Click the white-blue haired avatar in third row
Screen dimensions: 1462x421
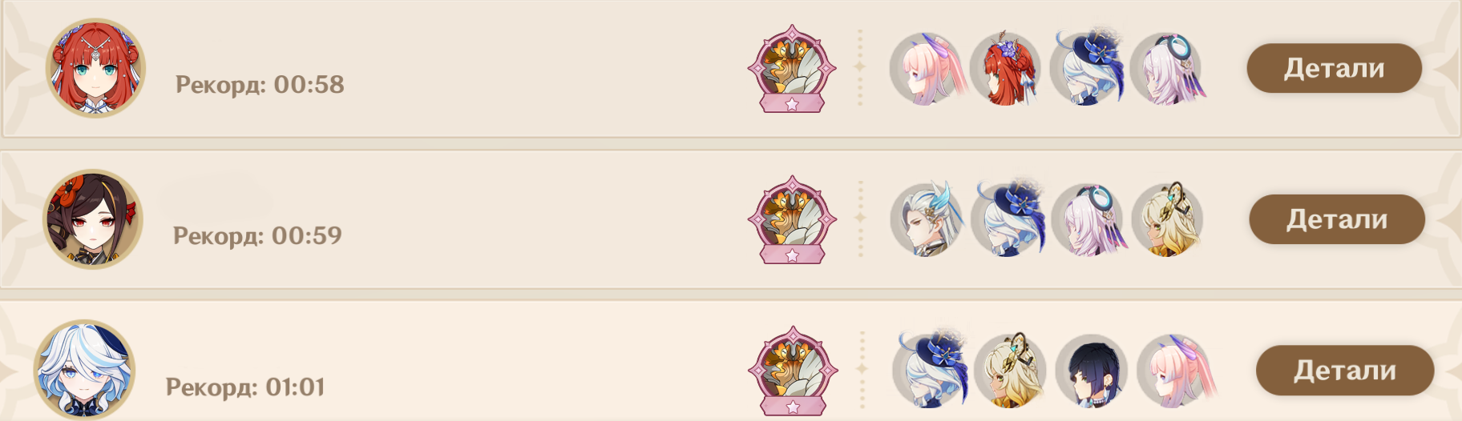click(84, 370)
